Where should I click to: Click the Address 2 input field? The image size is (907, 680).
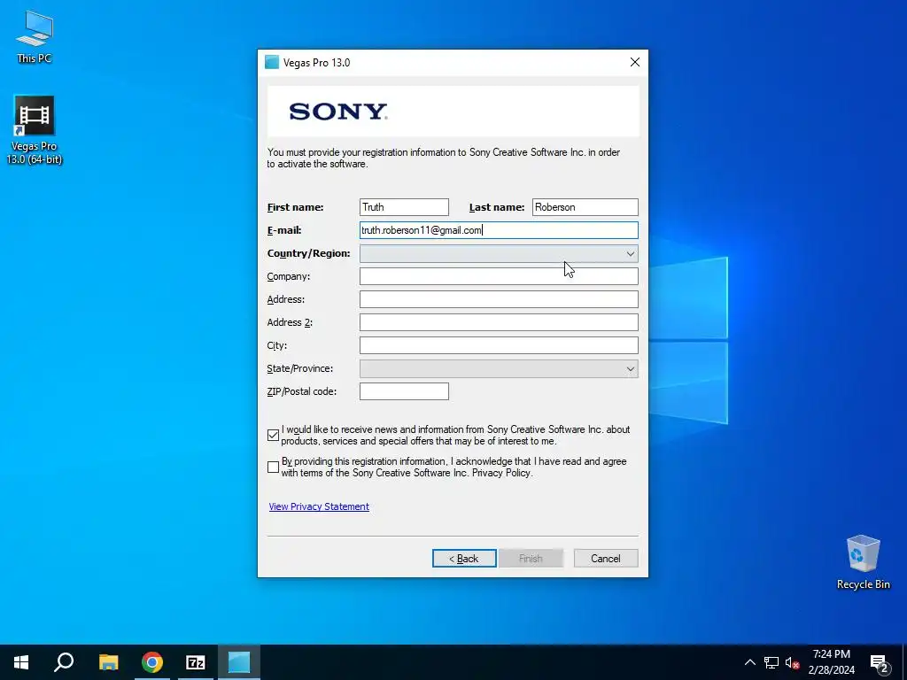499,322
